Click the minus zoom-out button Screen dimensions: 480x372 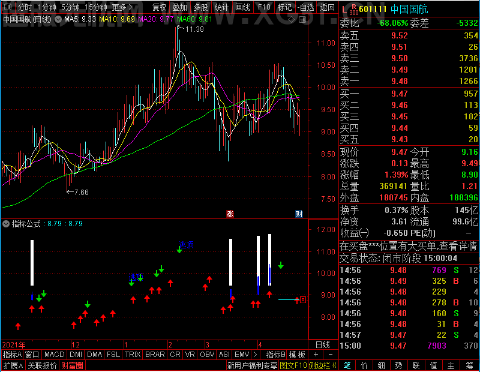coord(331,354)
